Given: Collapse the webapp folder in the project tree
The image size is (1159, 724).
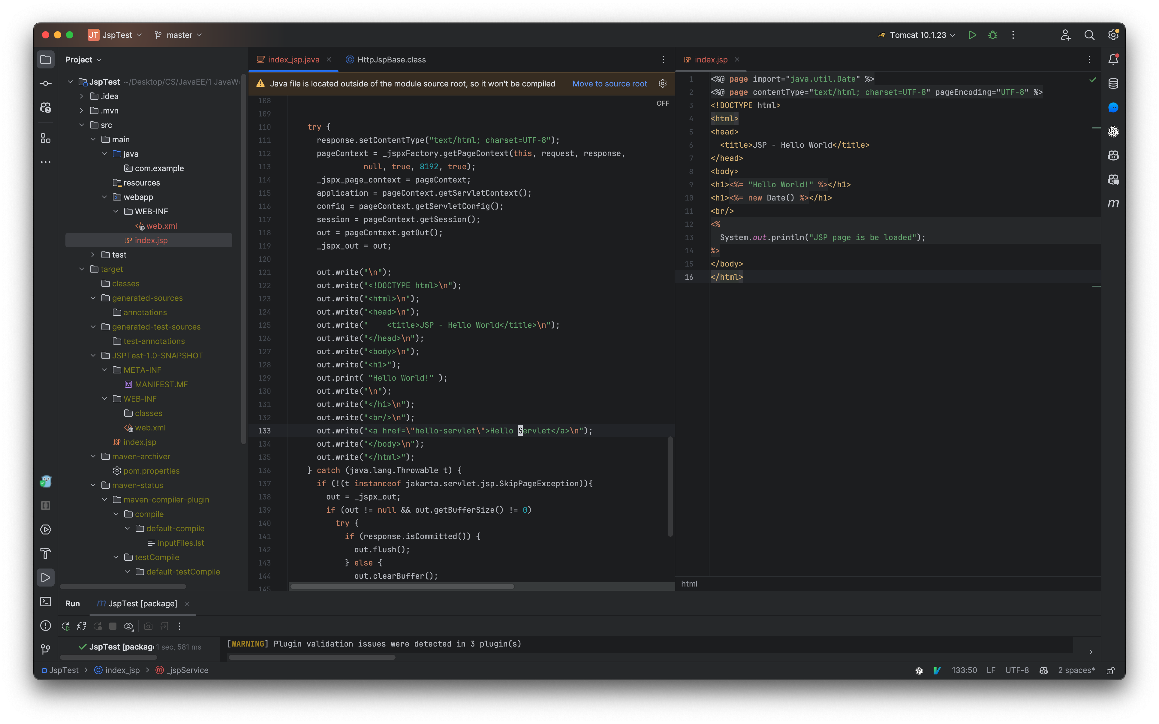Looking at the screenshot, I should 104,197.
